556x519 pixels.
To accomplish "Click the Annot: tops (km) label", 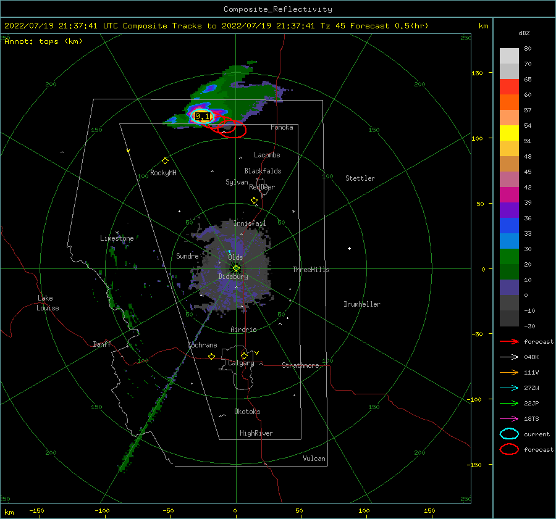I will tap(43, 41).
